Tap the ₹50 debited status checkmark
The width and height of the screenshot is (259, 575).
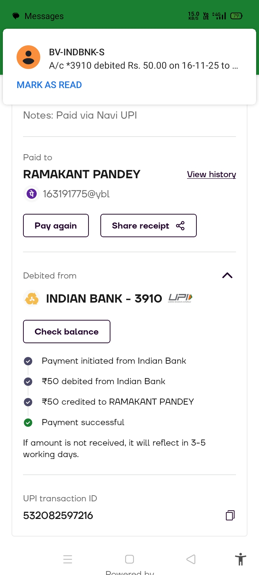[28, 382]
